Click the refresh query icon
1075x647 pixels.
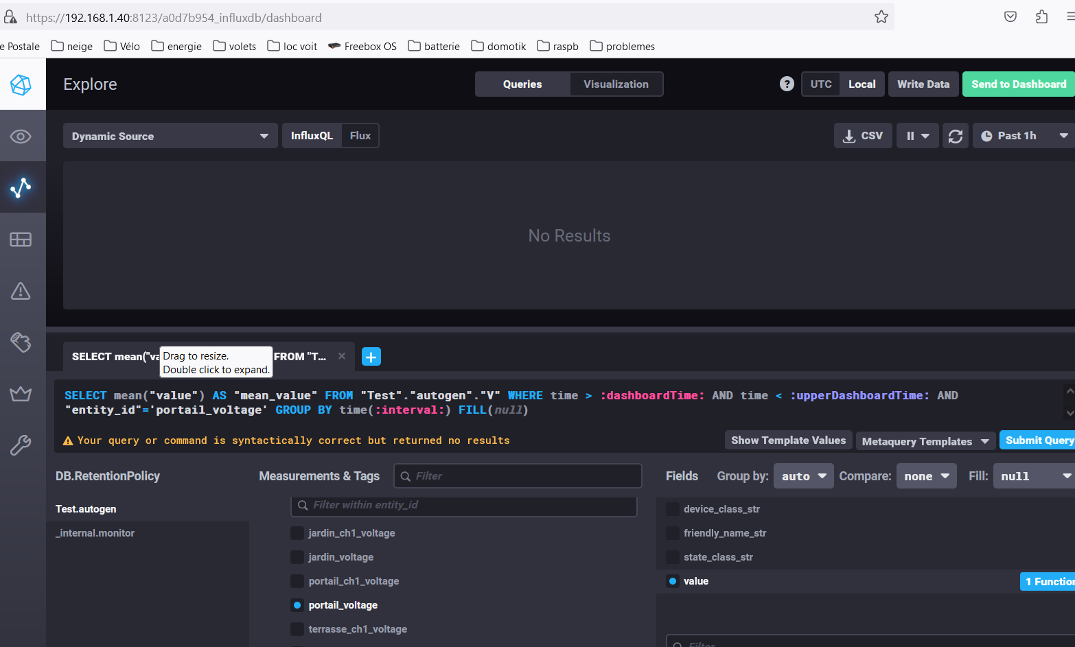955,136
